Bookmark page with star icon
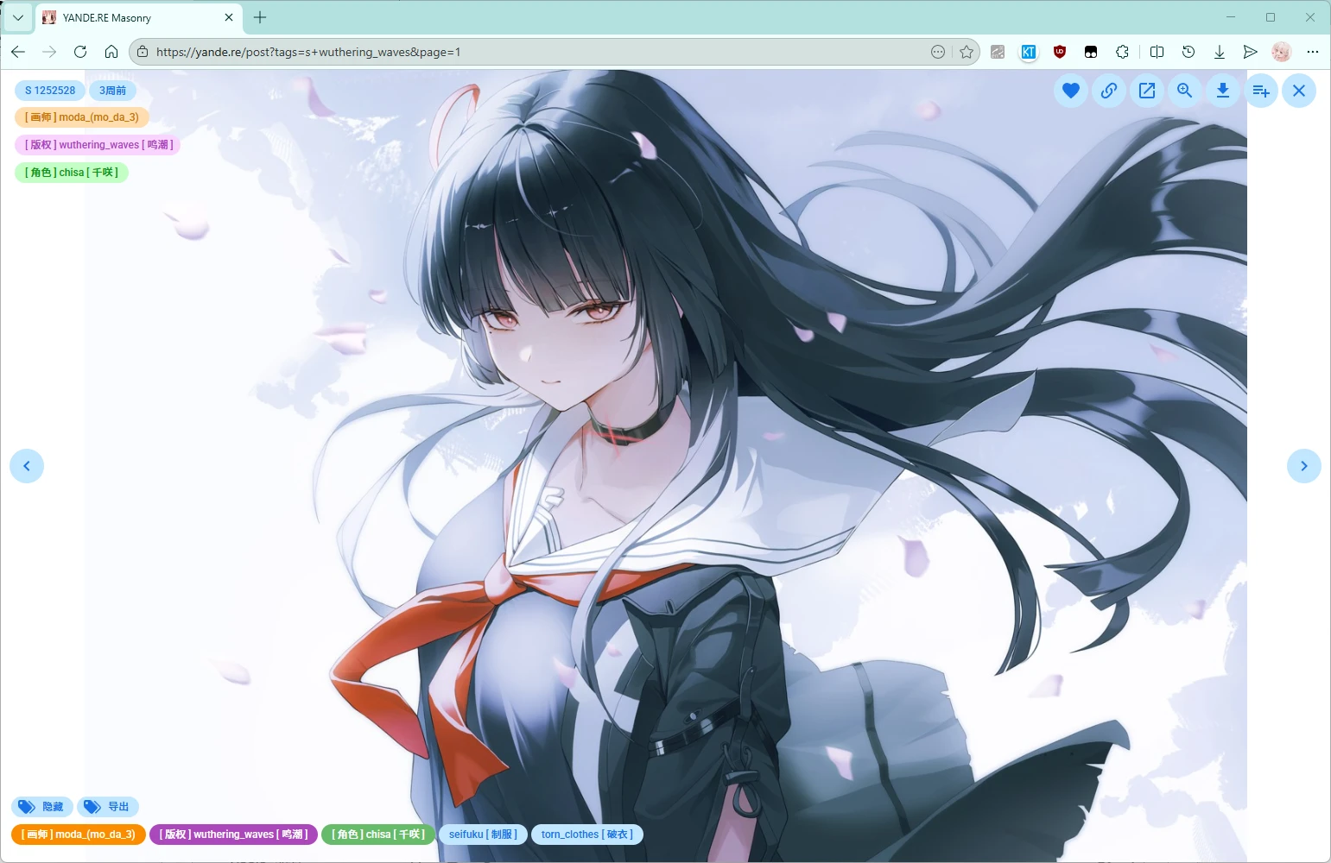This screenshot has height=863, width=1331. pos(967,52)
